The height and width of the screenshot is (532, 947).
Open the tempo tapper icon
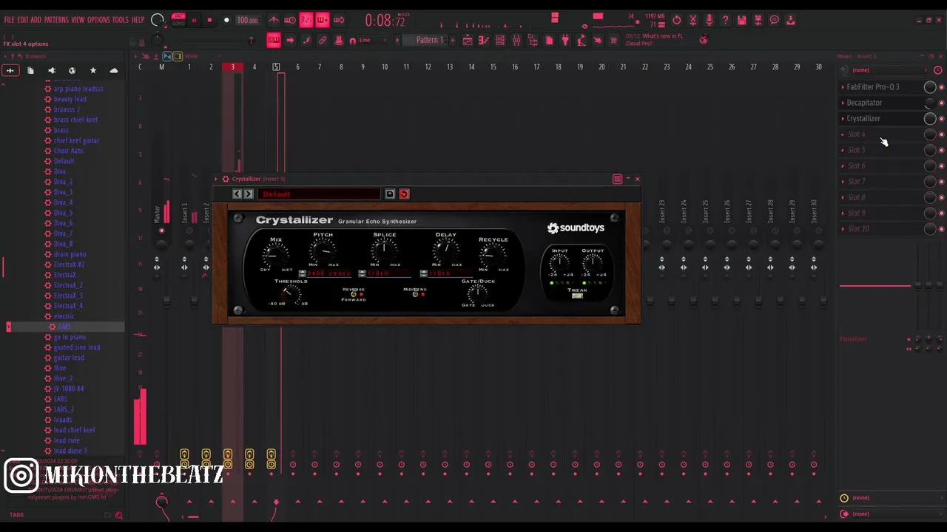tap(582, 40)
